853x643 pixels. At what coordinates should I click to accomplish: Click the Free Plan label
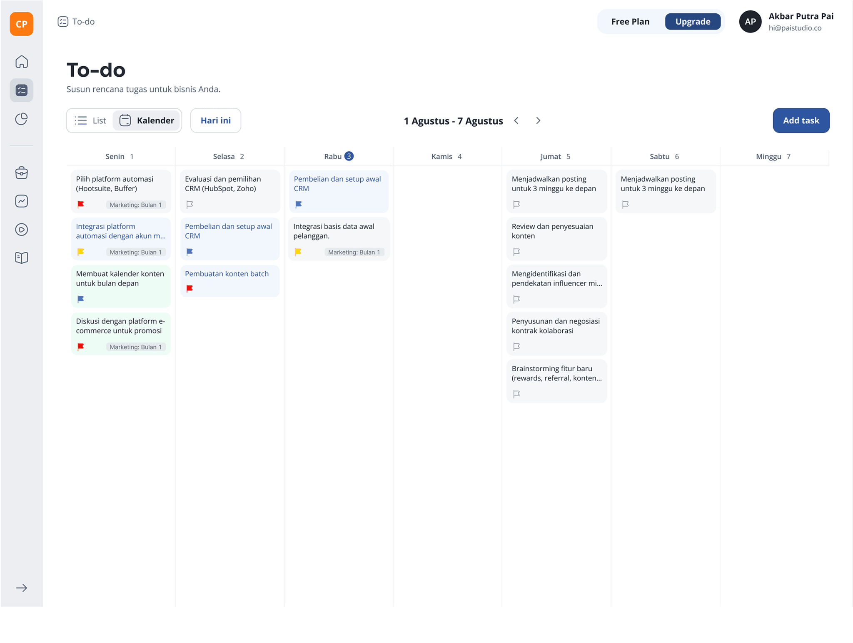(630, 22)
